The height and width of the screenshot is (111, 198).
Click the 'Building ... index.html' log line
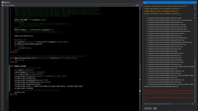pos(161,87)
